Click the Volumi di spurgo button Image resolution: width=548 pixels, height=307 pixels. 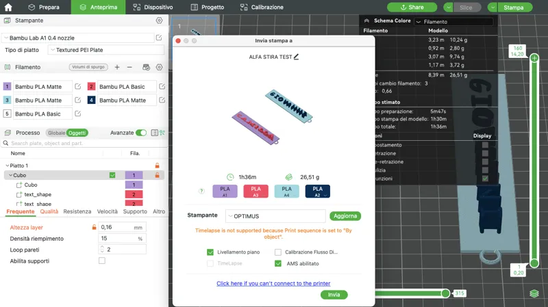click(88, 67)
